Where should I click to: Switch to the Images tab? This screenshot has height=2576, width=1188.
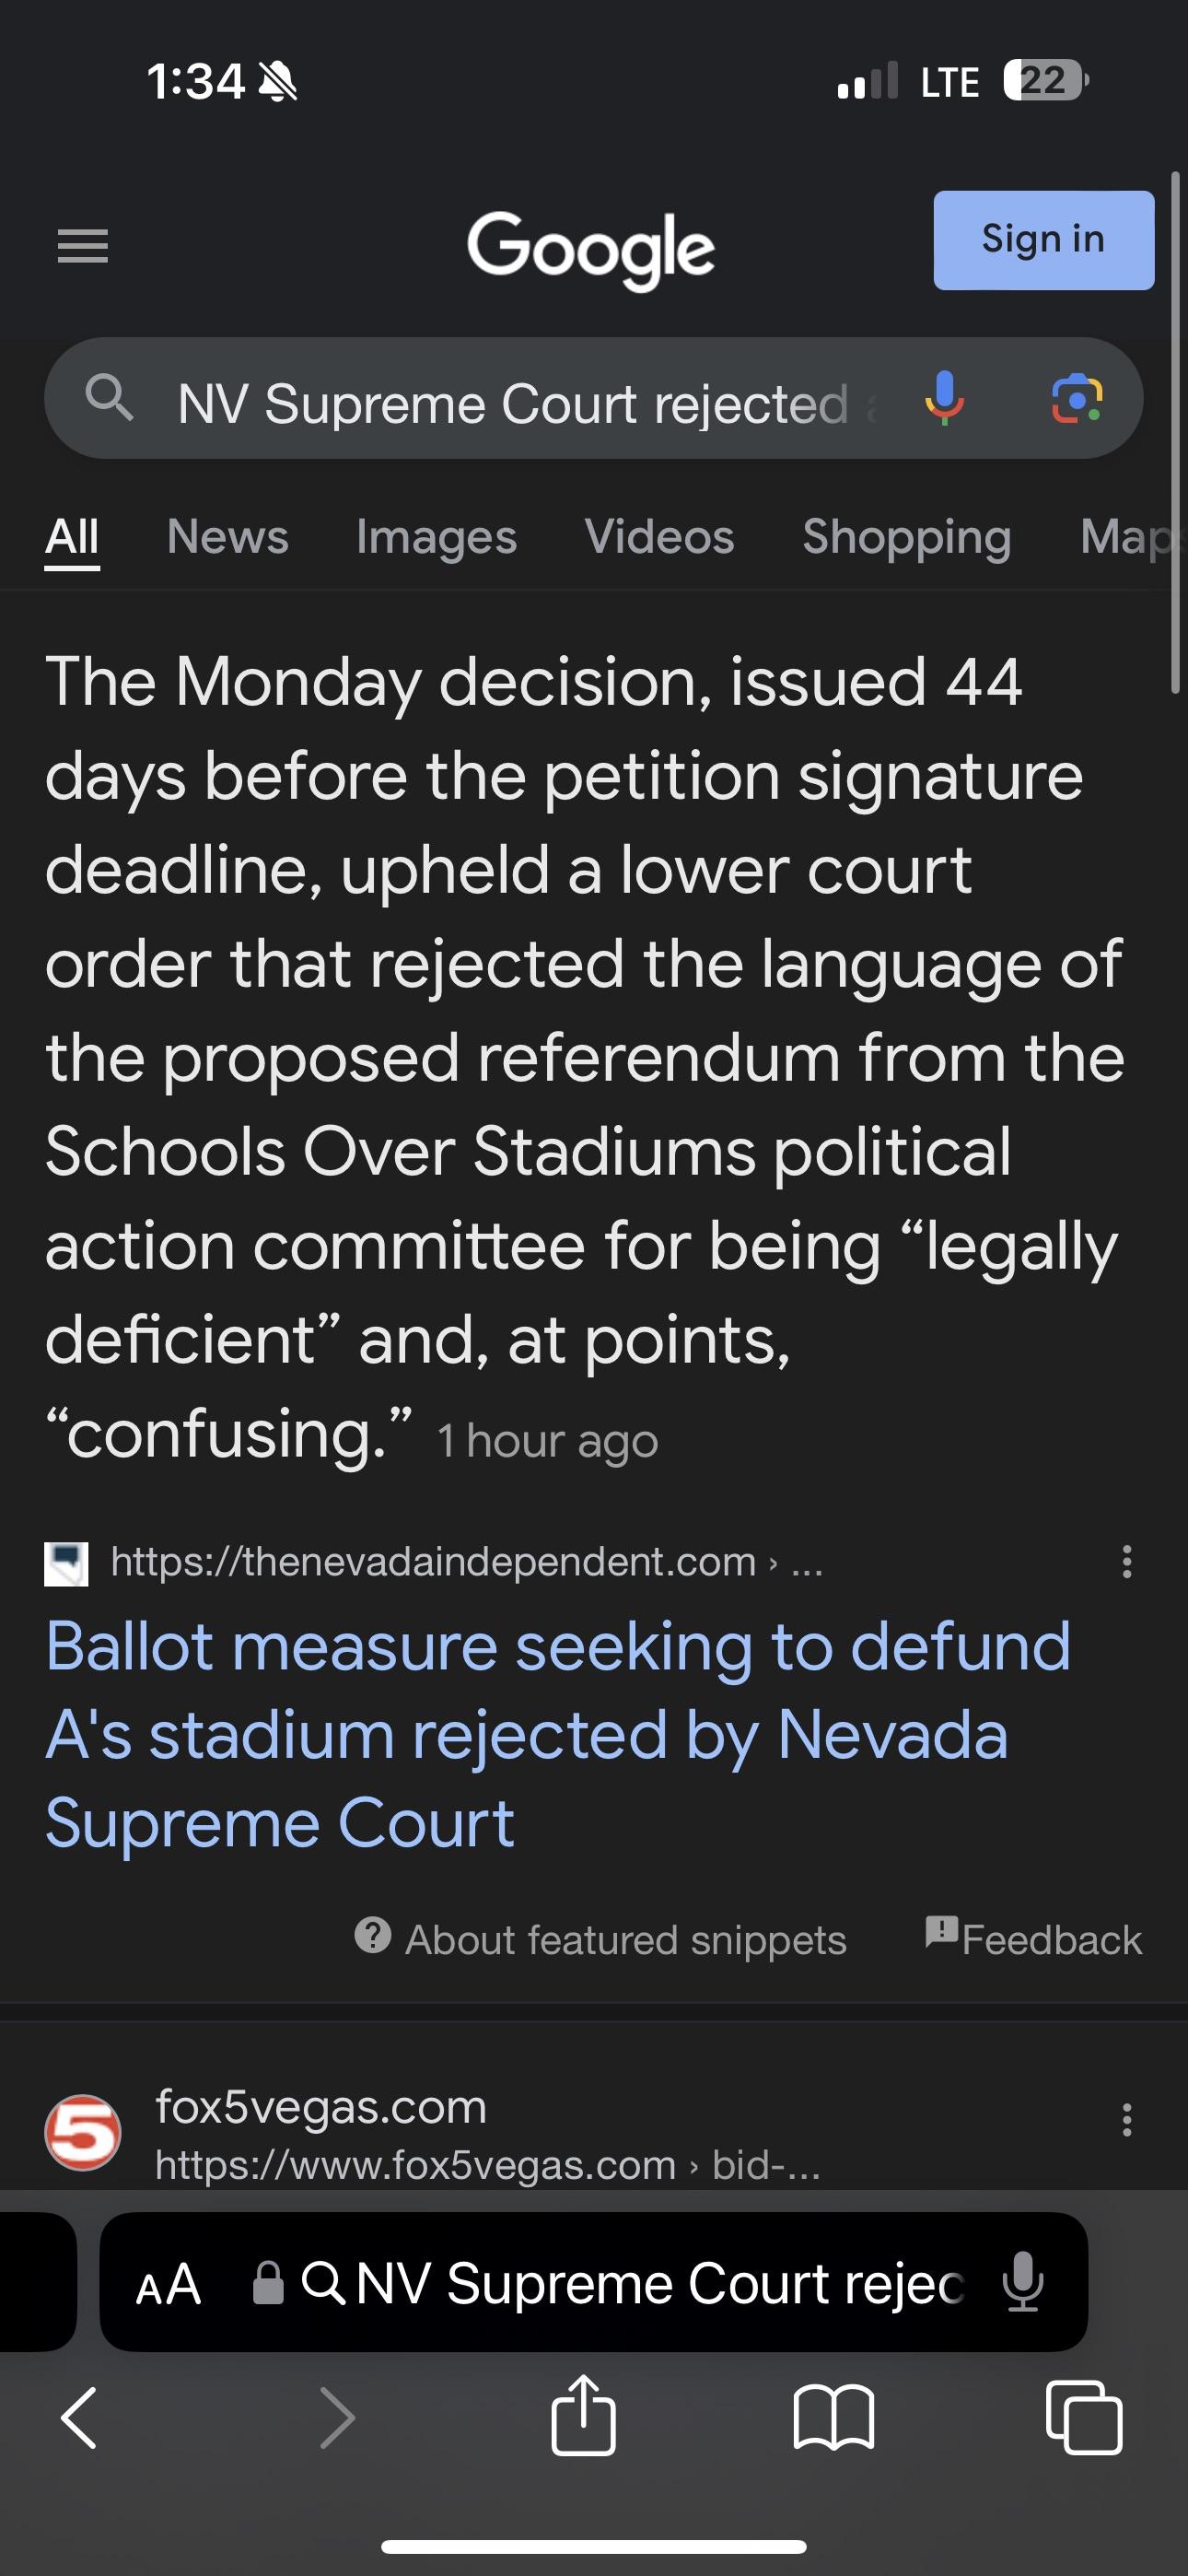pyautogui.click(x=436, y=537)
